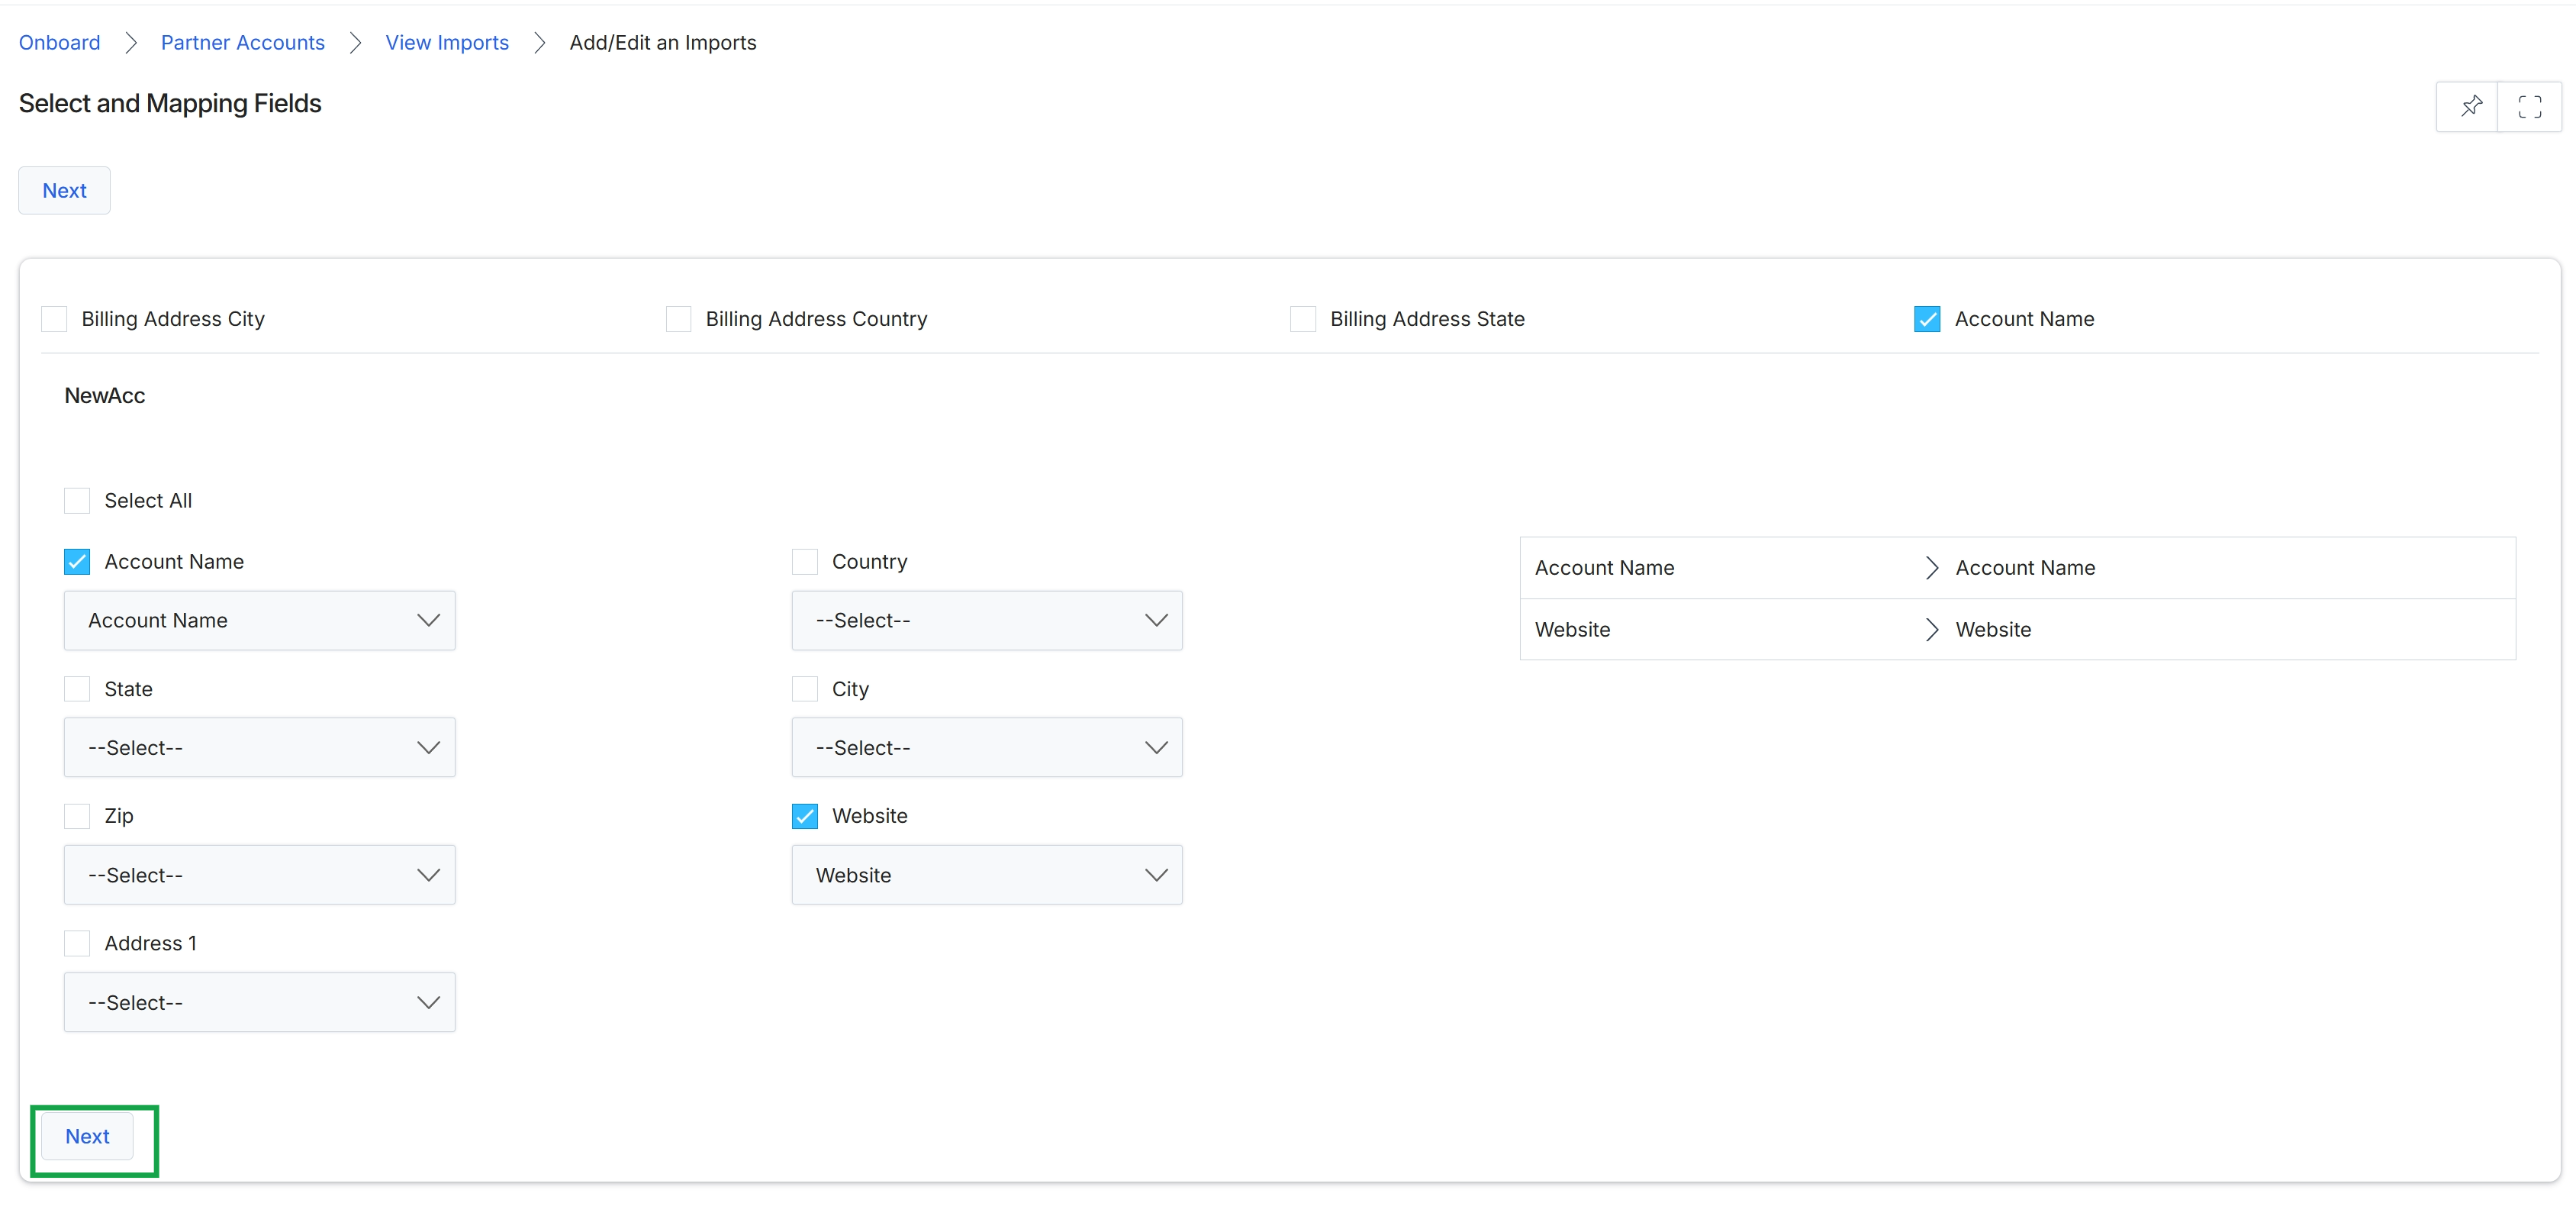Click source Account Name in mapping summary

tap(1604, 568)
